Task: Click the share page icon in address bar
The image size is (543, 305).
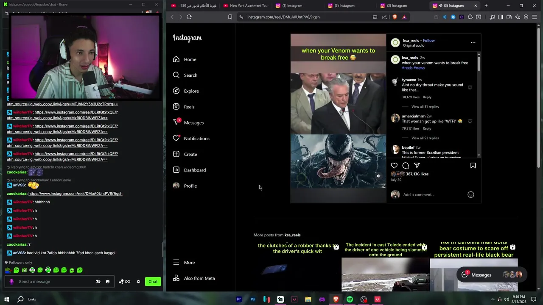Action: [x=384, y=17]
